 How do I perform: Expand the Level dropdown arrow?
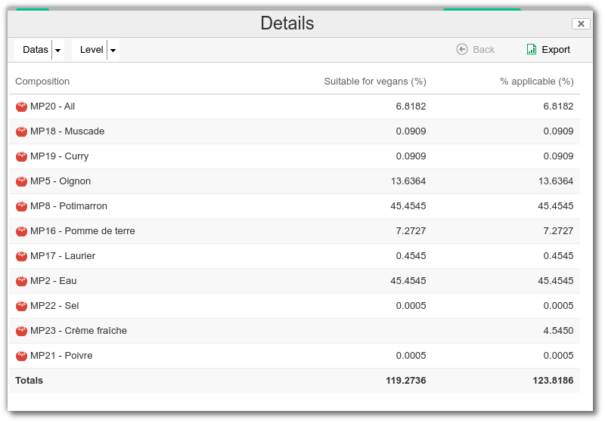point(113,50)
